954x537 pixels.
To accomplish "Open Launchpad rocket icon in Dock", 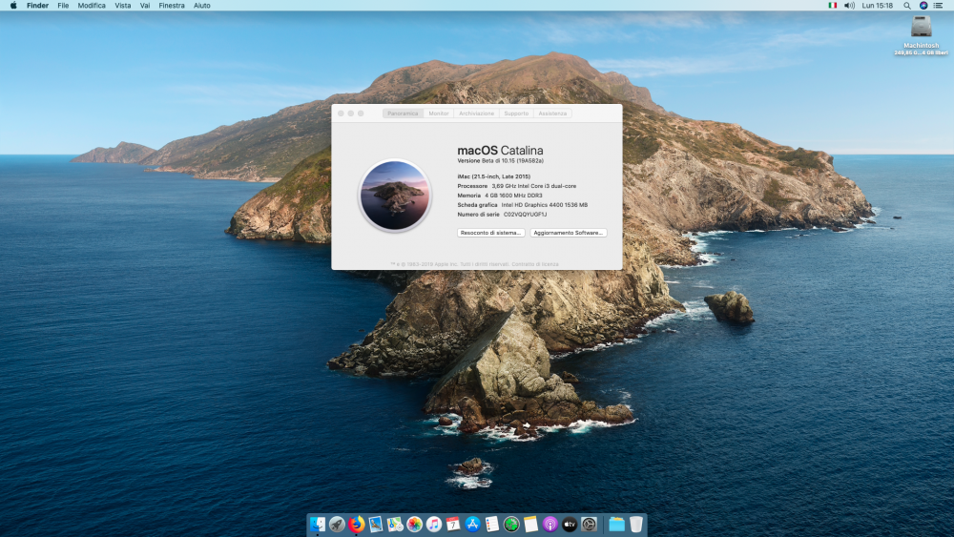I will click(337, 524).
